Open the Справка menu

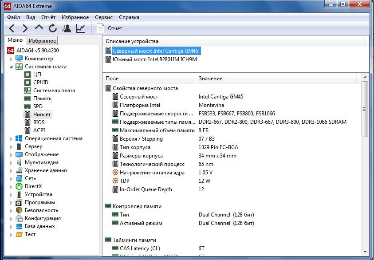[129, 17]
